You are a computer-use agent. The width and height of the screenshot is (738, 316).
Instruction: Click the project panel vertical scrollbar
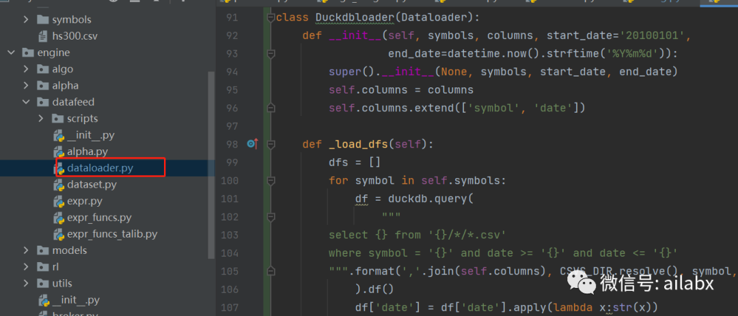click(x=211, y=164)
